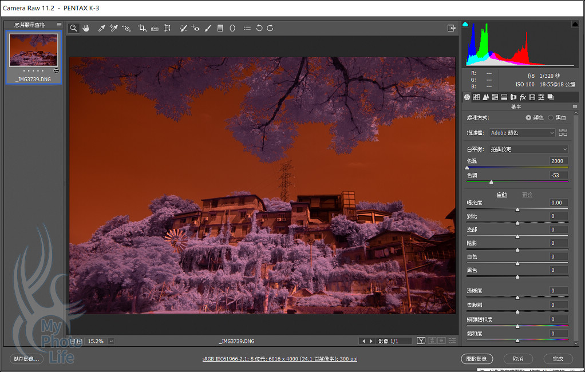This screenshot has height=372, width=585.
Task: Select the Hand tool
Action: [x=86, y=28]
